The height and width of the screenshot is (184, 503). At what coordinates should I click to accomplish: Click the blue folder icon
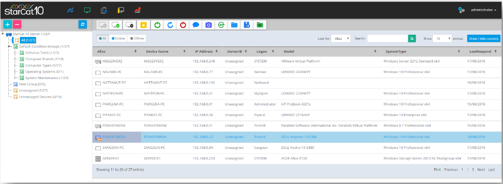(234, 25)
